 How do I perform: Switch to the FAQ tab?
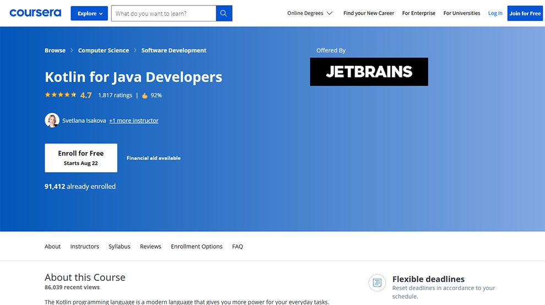[x=237, y=246]
